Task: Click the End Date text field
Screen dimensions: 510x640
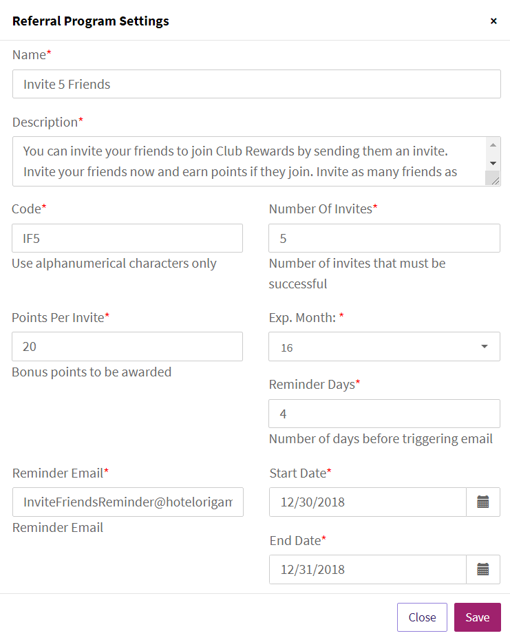Action: 368,569
